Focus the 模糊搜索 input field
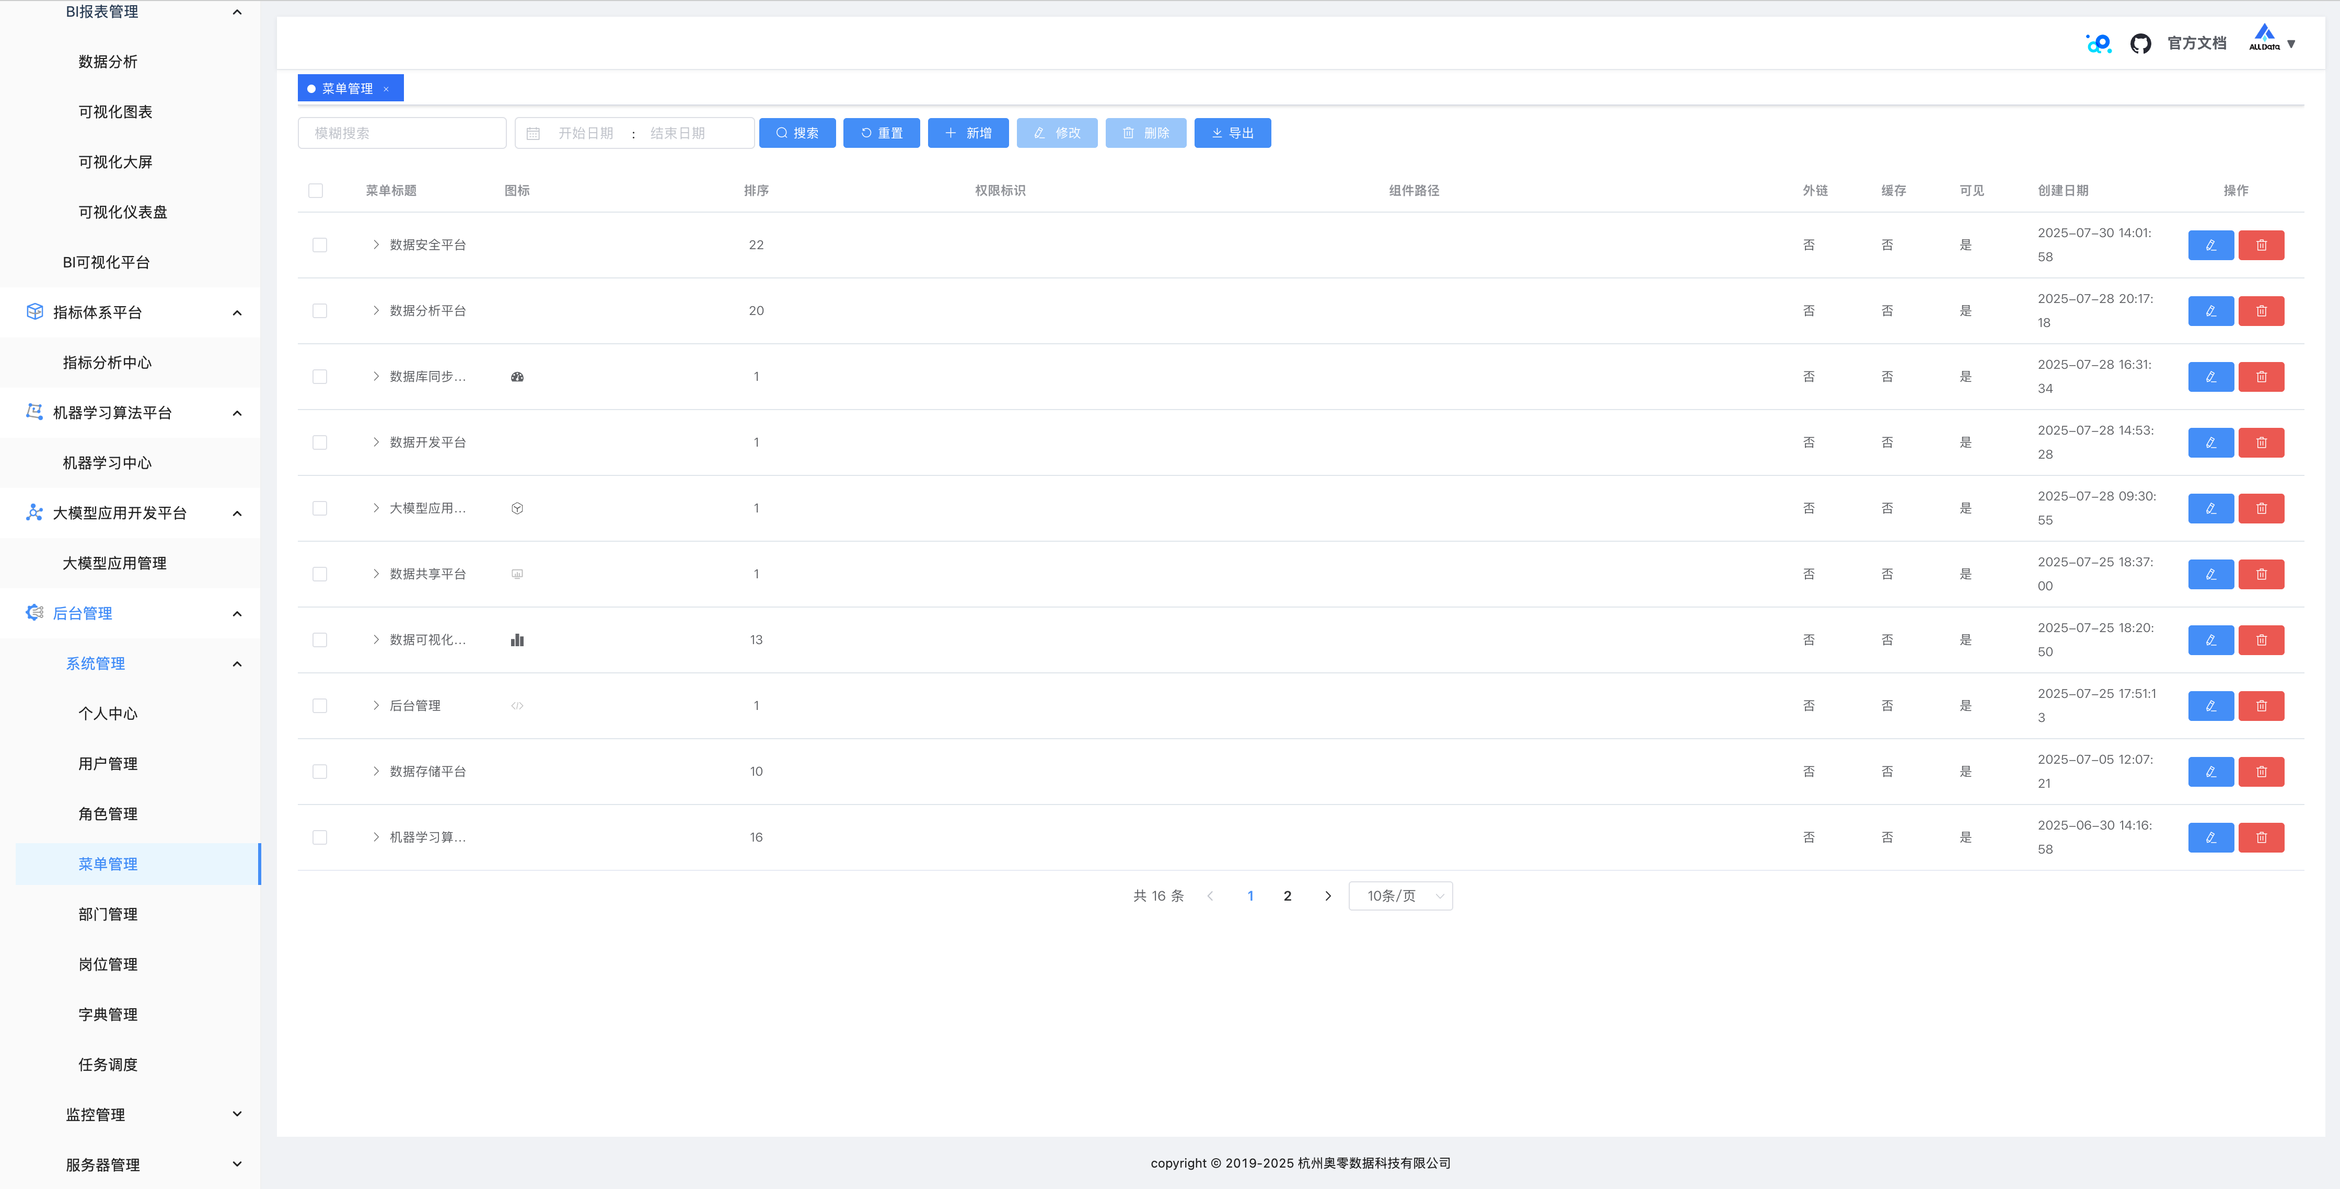This screenshot has width=2340, height=1189. (x=401, y=134)
